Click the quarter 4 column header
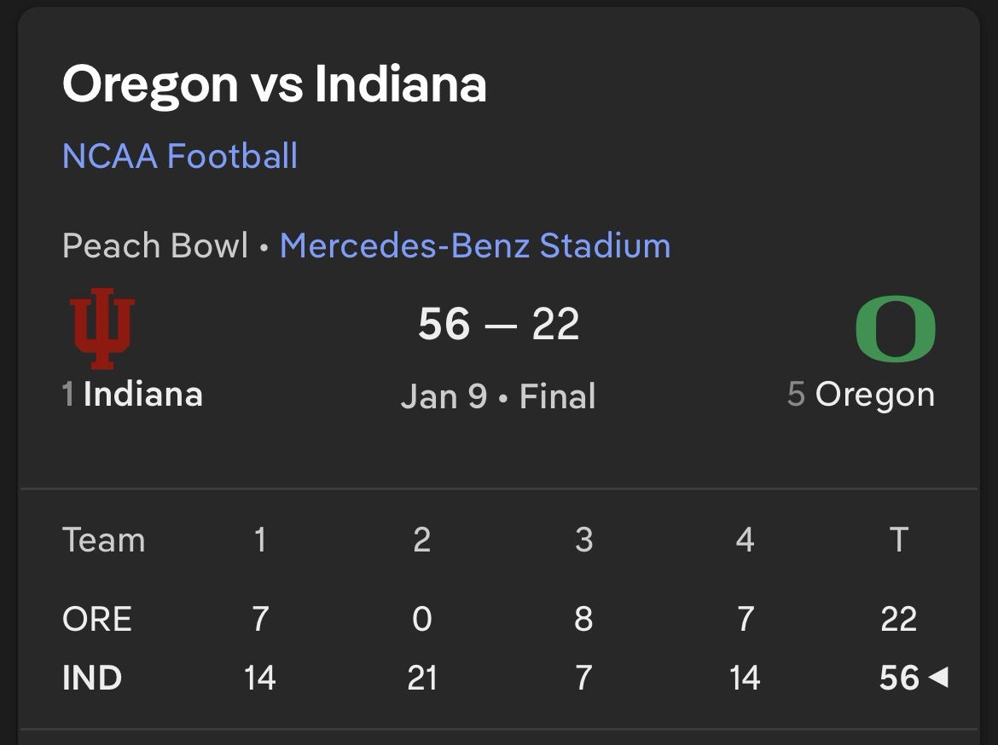998x745 pixels. pos(745,540)
